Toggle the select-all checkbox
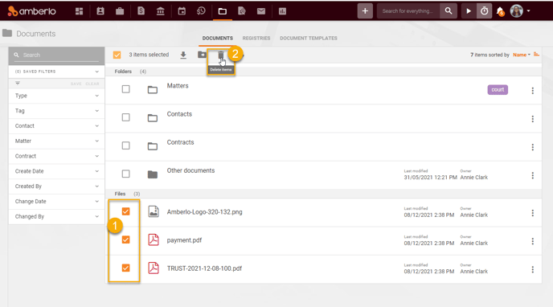553x307 pixels. click(x=117, y=55)
